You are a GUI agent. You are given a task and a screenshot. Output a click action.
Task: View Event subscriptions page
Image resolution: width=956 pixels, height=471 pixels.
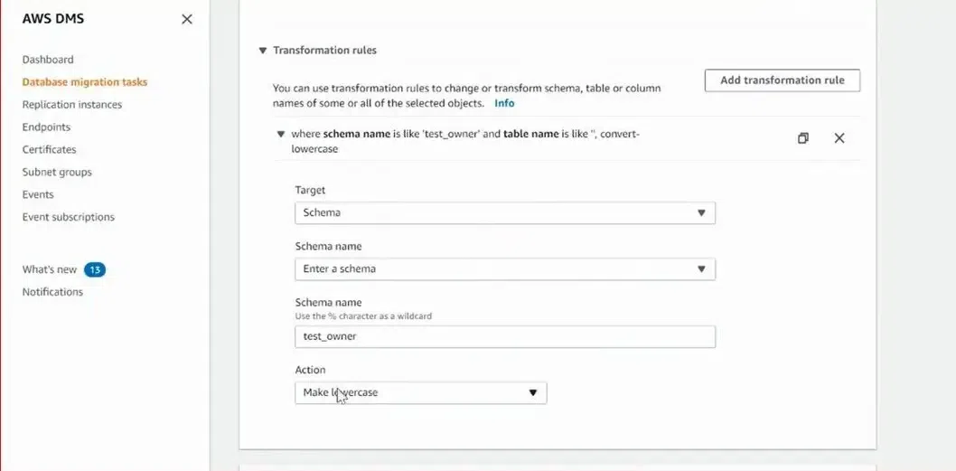tap(69, 217)
